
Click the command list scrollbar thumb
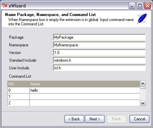point(143,88)
